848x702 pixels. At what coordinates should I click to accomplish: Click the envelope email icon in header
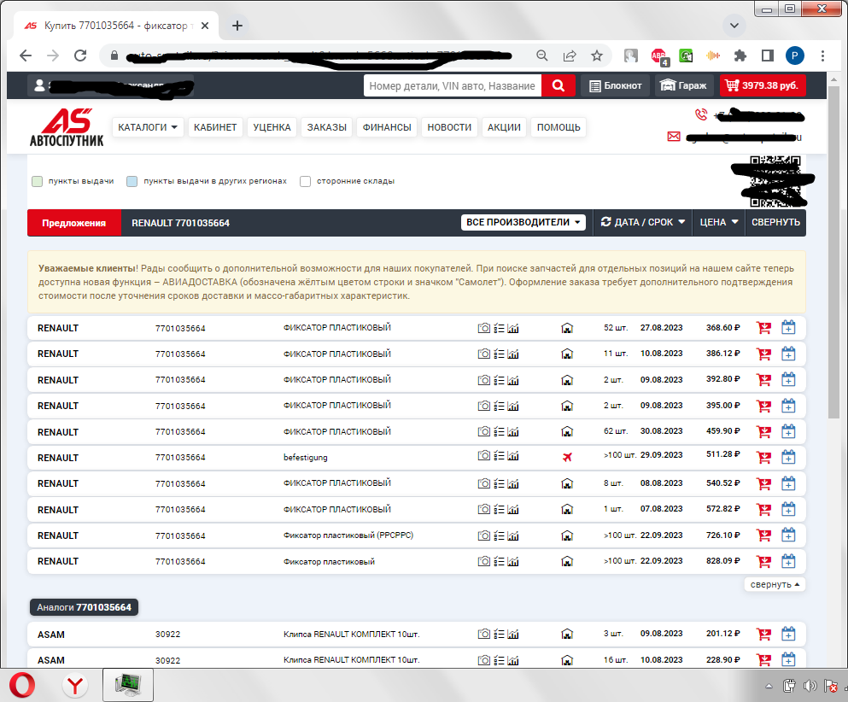pos(674,137)
